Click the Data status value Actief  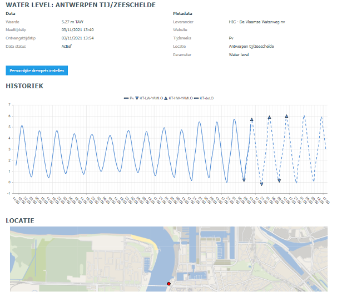pyautogui.click(x=66, y=46)
